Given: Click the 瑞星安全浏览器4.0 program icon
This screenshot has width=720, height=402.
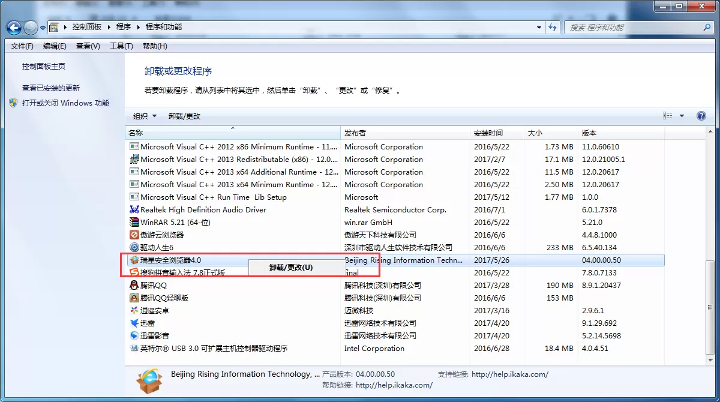Looking at the screenshot, I should 134,260.
